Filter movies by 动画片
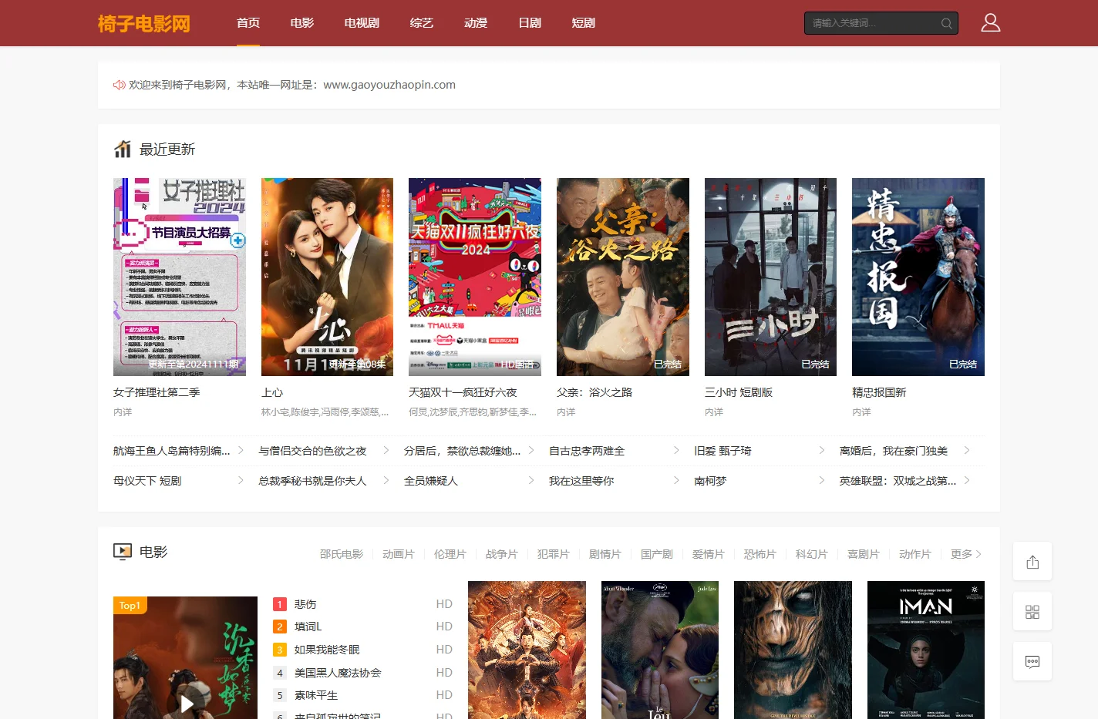Screen dimensions: 1098x719 [x=399, y=554]
